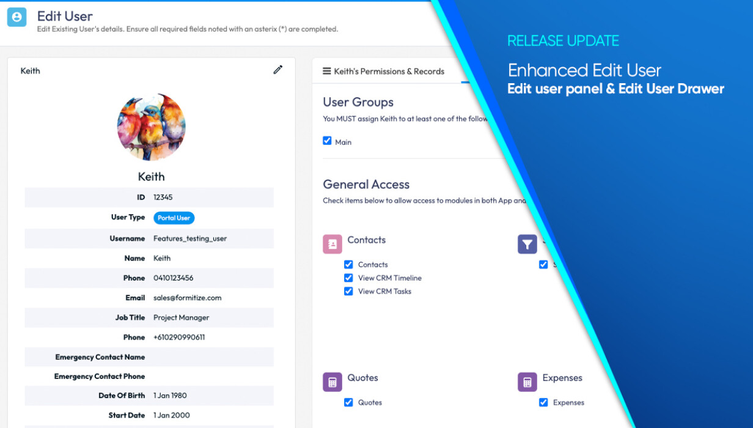The height and width of the screenshot is (428, 753).
Task: Disable the View CRM Tasks checkbox
Action: pos(348,291)
